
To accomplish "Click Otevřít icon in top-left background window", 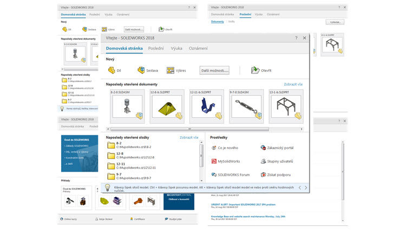I will point(161,29).
